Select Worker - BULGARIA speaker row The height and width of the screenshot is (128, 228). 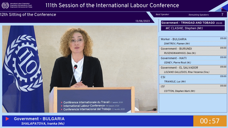(193, 41)
